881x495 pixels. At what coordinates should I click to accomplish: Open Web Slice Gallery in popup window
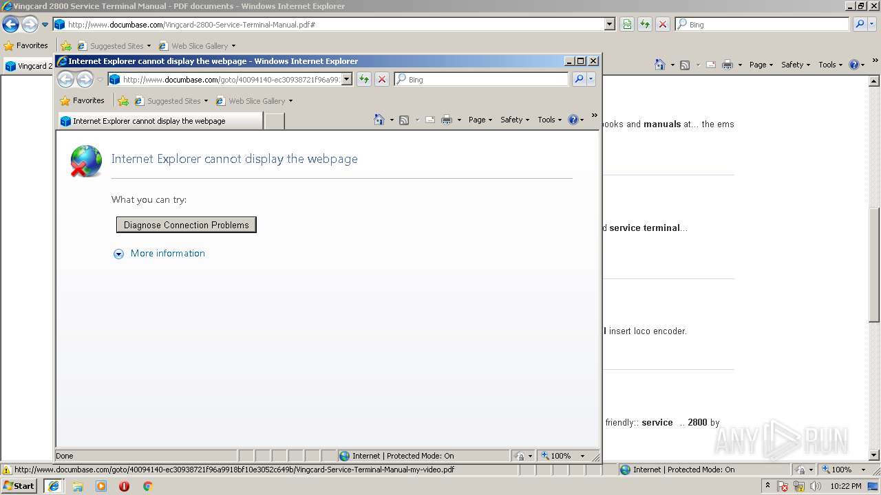coord(254,101)
